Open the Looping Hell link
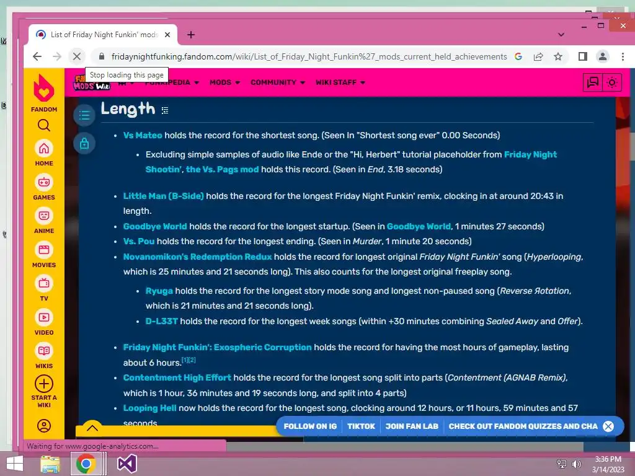The height and width of the screenshot is (476, 635). 149,408
